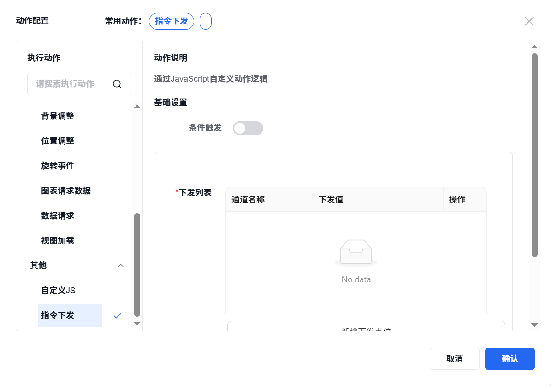Focus the 请搜索执行动作 search field
The image size is (551, 386).
79,84
